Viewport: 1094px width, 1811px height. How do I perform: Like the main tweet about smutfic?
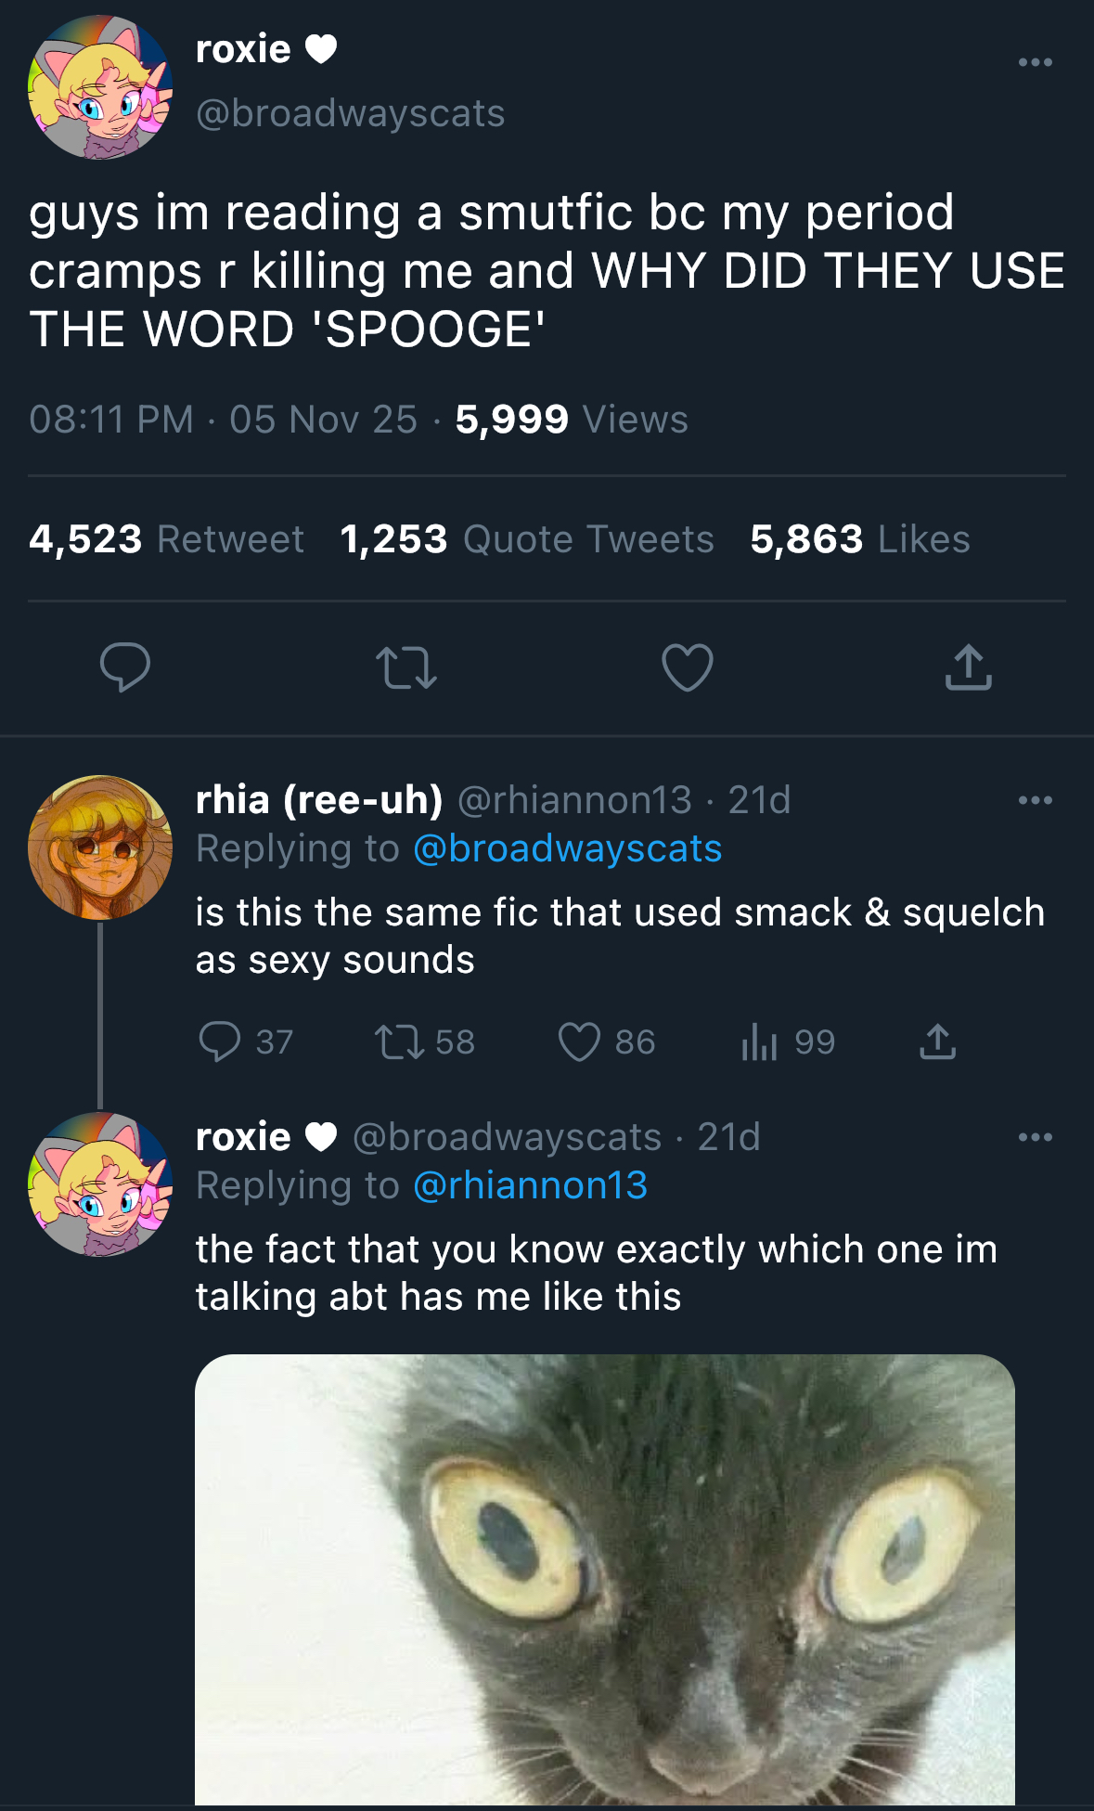click(x=688, y=667)
